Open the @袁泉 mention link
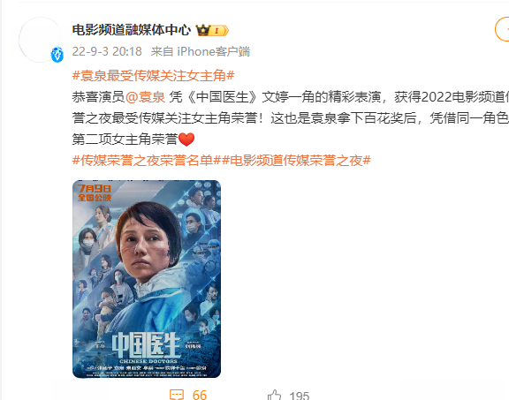The height and width of the screenshot is (400, 509). pos(146,97)
